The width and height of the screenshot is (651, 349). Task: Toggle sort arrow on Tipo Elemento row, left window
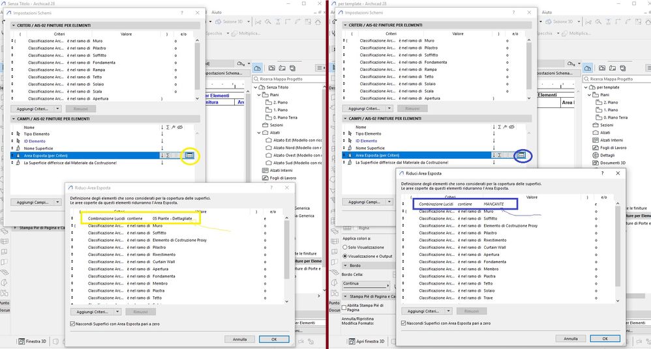pyautogui.click(x=162, y=134)
